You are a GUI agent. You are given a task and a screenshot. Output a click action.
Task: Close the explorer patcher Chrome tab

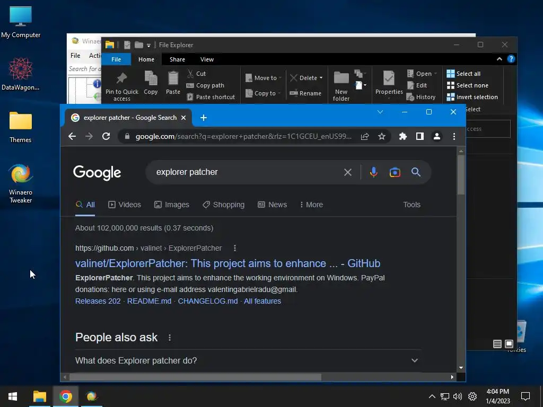(183, 118)
